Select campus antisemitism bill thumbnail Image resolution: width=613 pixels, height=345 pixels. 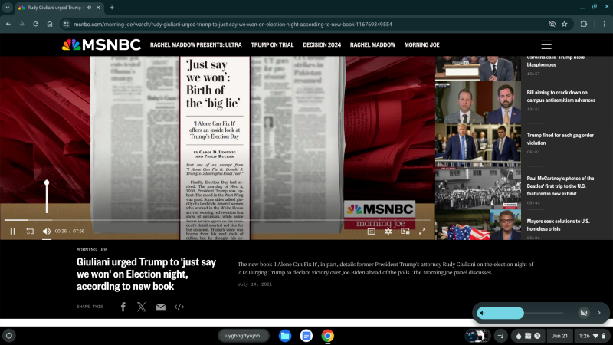(478, 102)
